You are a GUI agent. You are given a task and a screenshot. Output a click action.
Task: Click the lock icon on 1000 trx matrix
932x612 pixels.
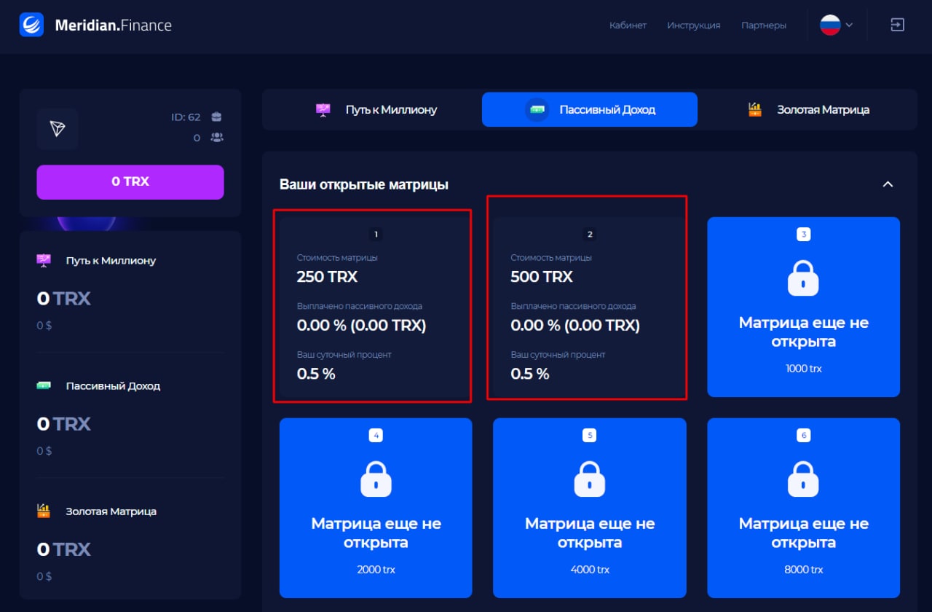coord(803,279)
